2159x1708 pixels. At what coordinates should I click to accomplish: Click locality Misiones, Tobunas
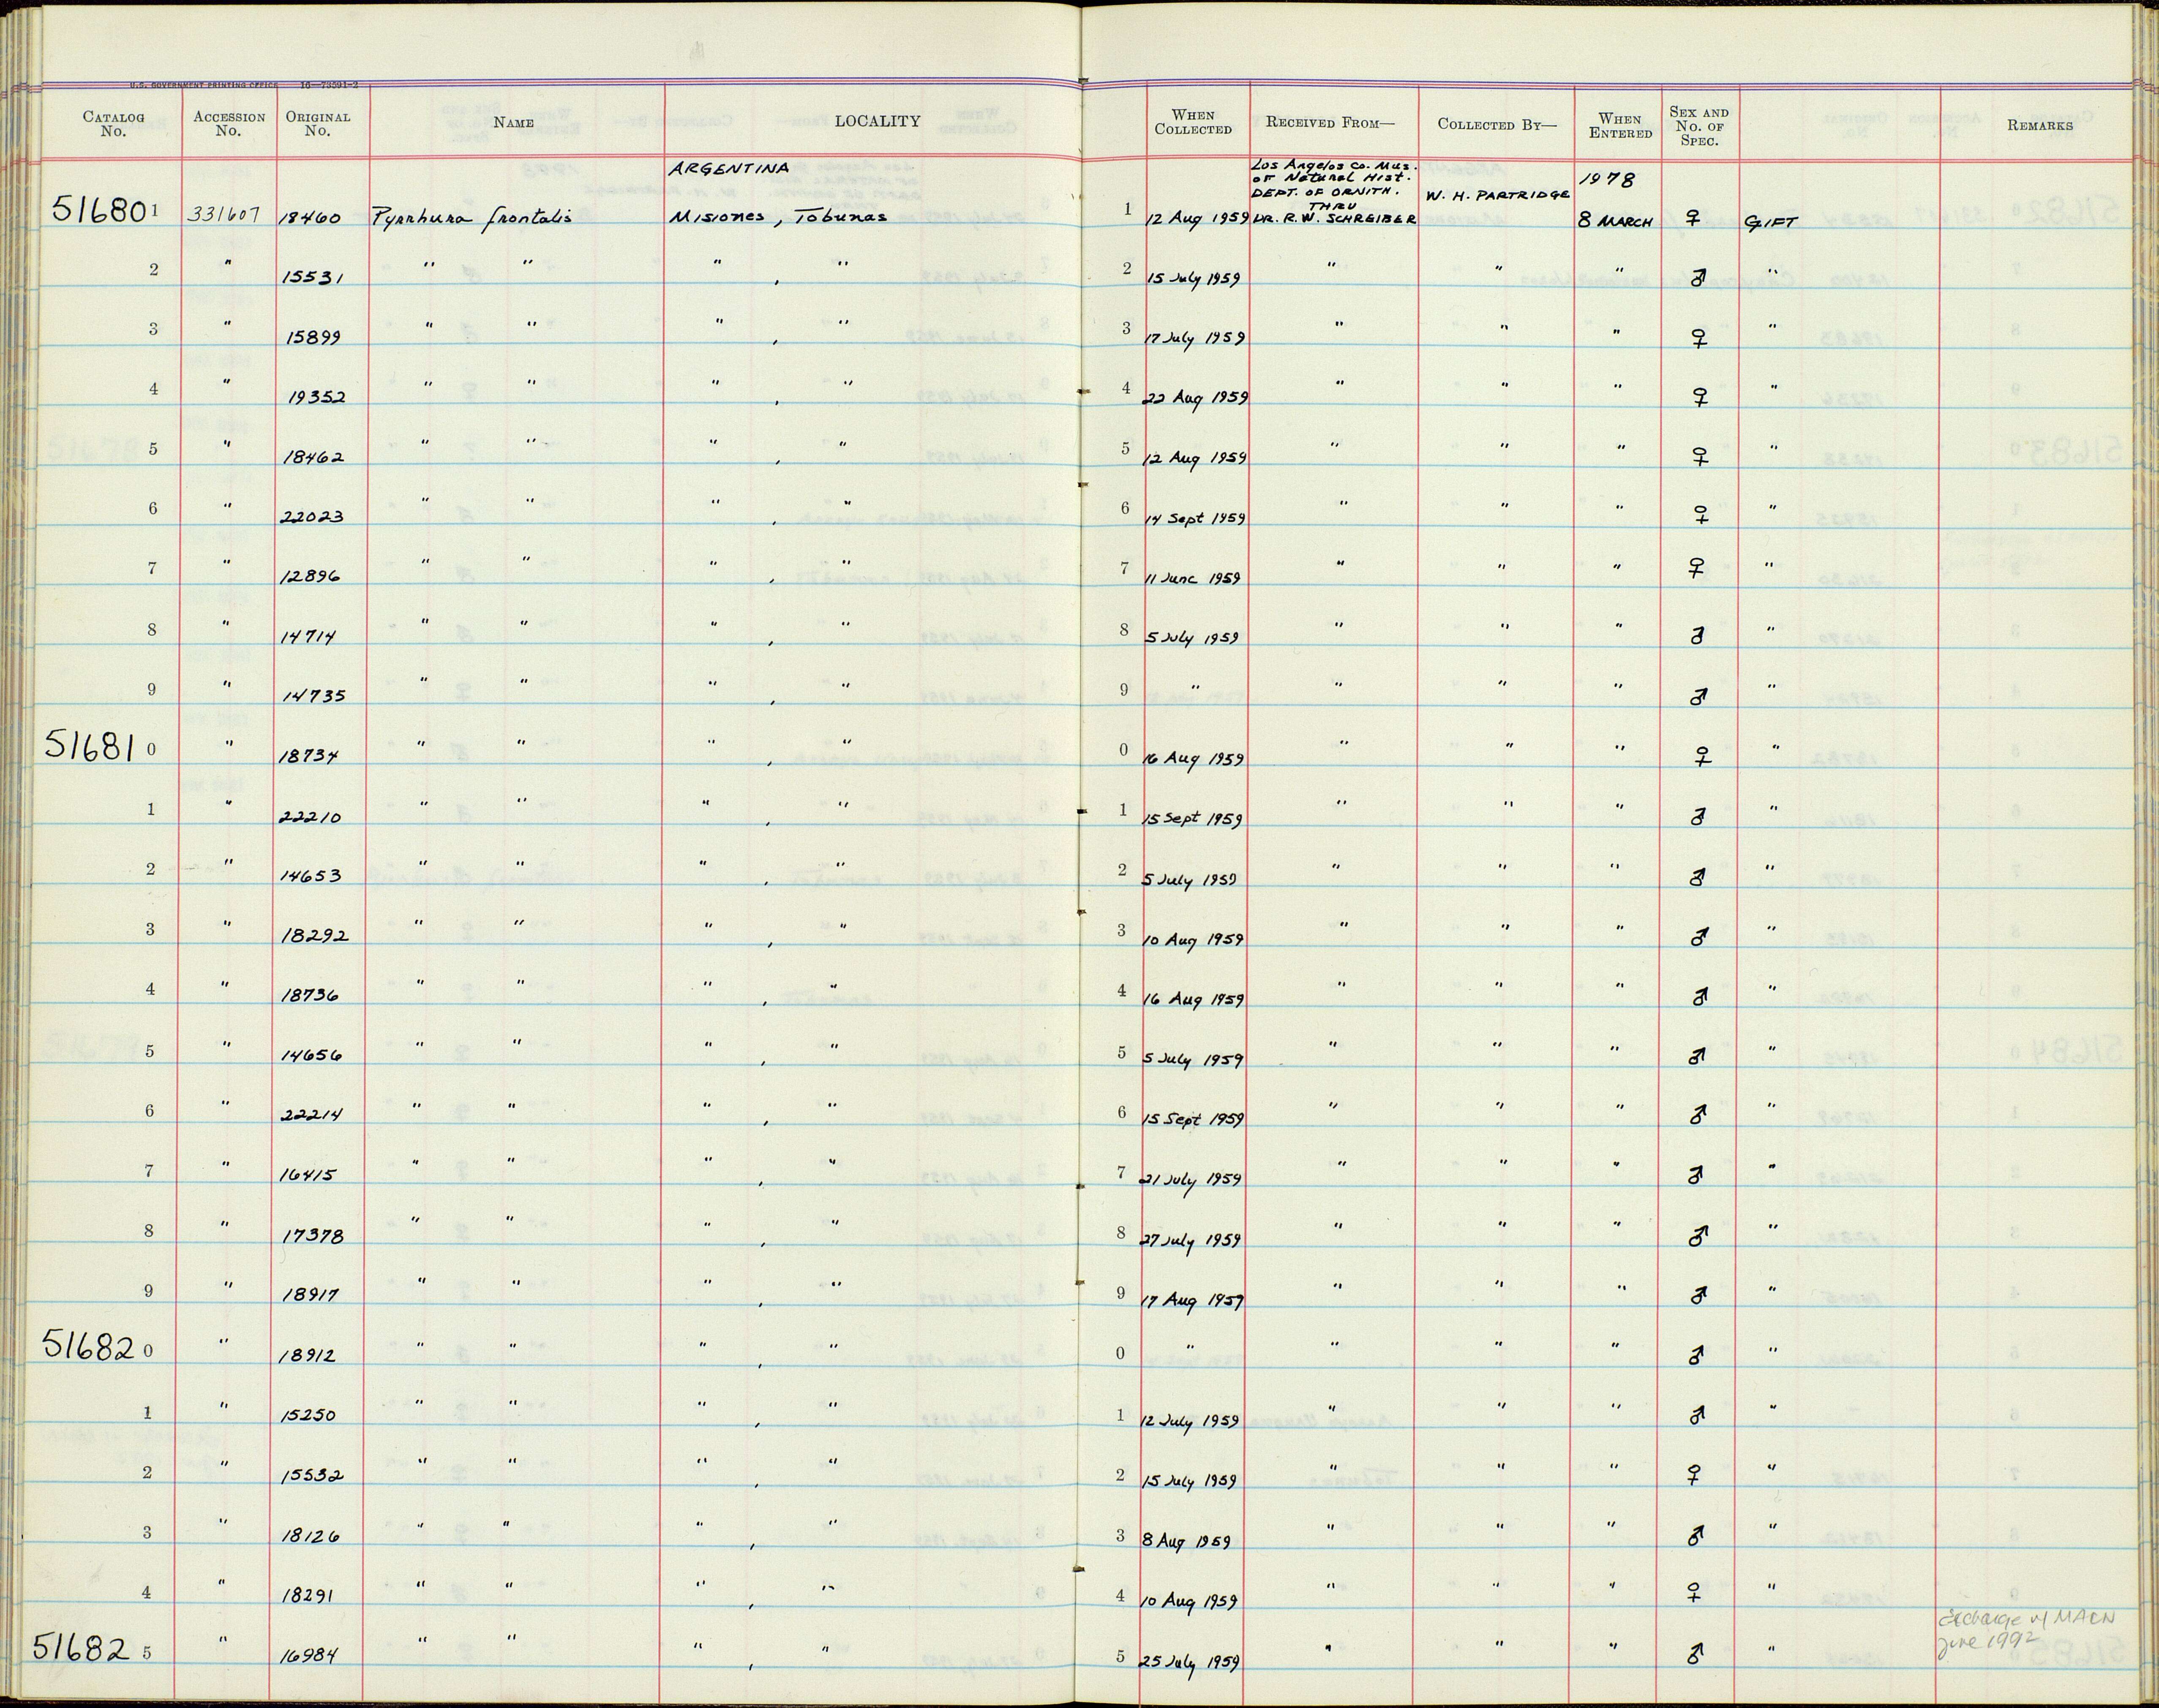(x=779, y=218)
